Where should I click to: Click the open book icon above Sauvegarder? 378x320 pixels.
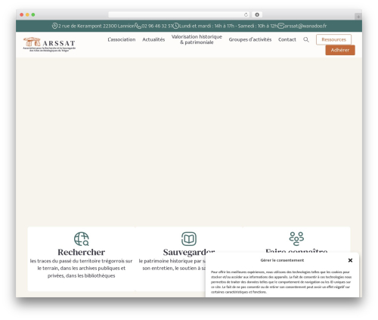pos(189,239)
